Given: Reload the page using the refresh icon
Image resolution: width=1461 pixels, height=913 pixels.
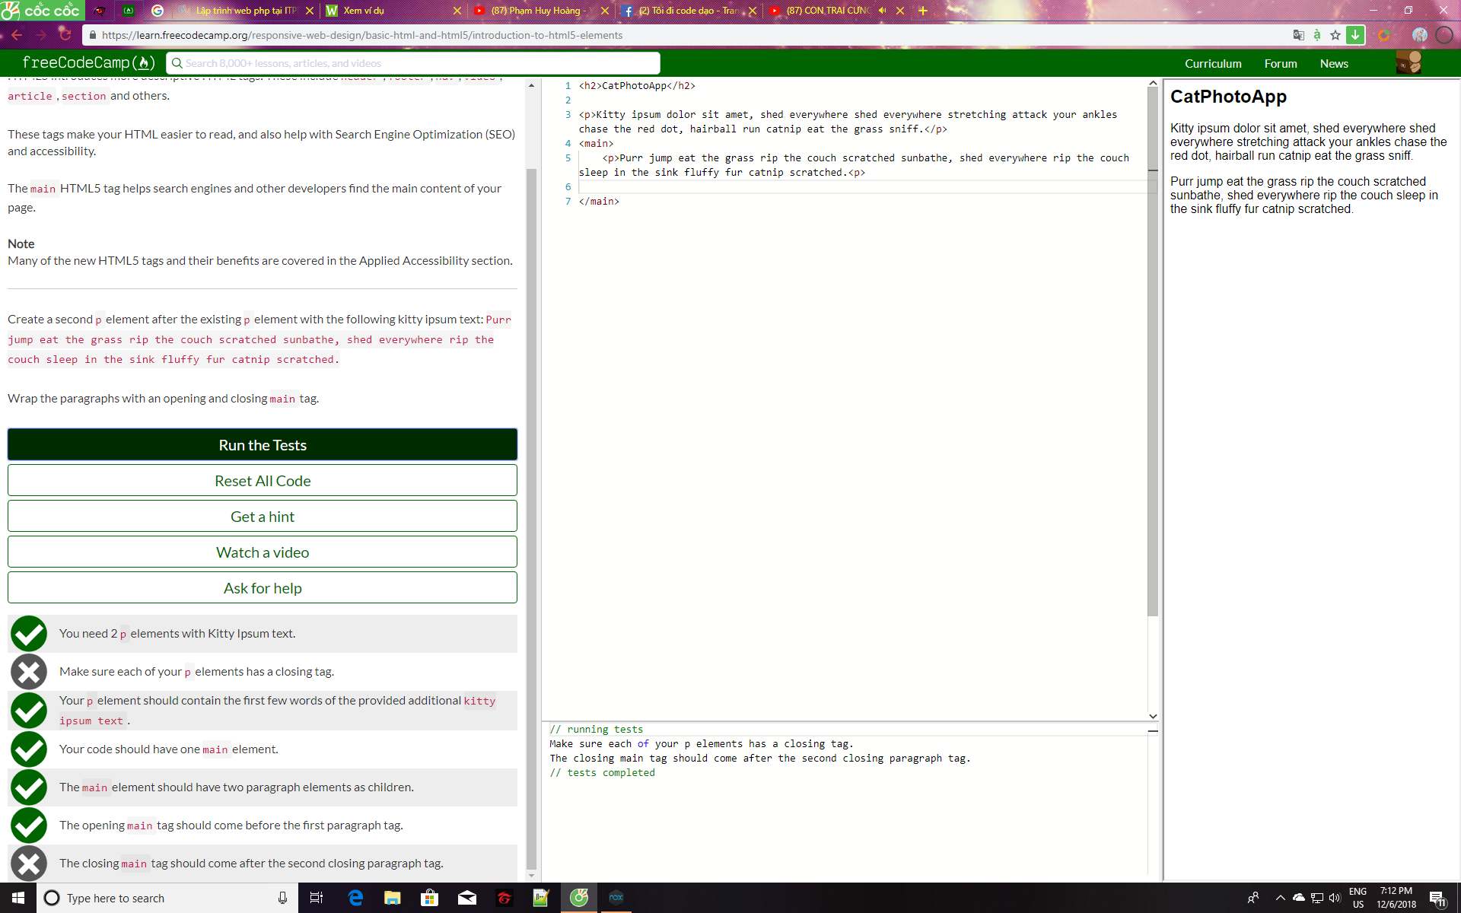Looking at the screenshot, I should [65, 35].
